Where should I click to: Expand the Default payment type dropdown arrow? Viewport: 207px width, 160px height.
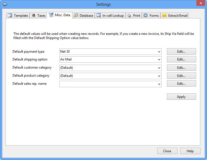click(x=159, y=52)
